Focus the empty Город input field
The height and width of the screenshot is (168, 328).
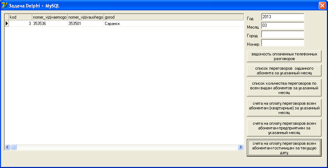(283, 34)
